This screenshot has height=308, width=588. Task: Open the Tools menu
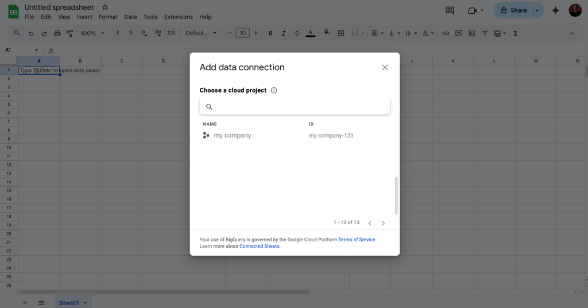pos(150,17)
